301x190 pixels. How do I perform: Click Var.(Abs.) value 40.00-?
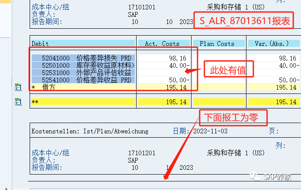coord(289,65)
